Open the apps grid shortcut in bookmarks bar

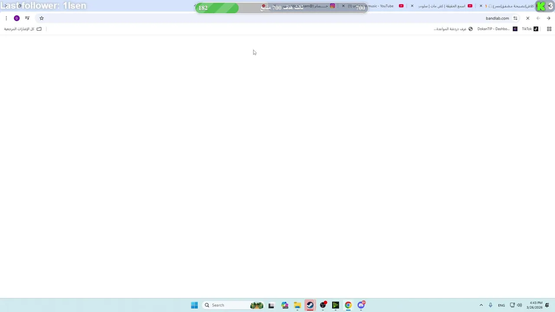pos(549,29)
